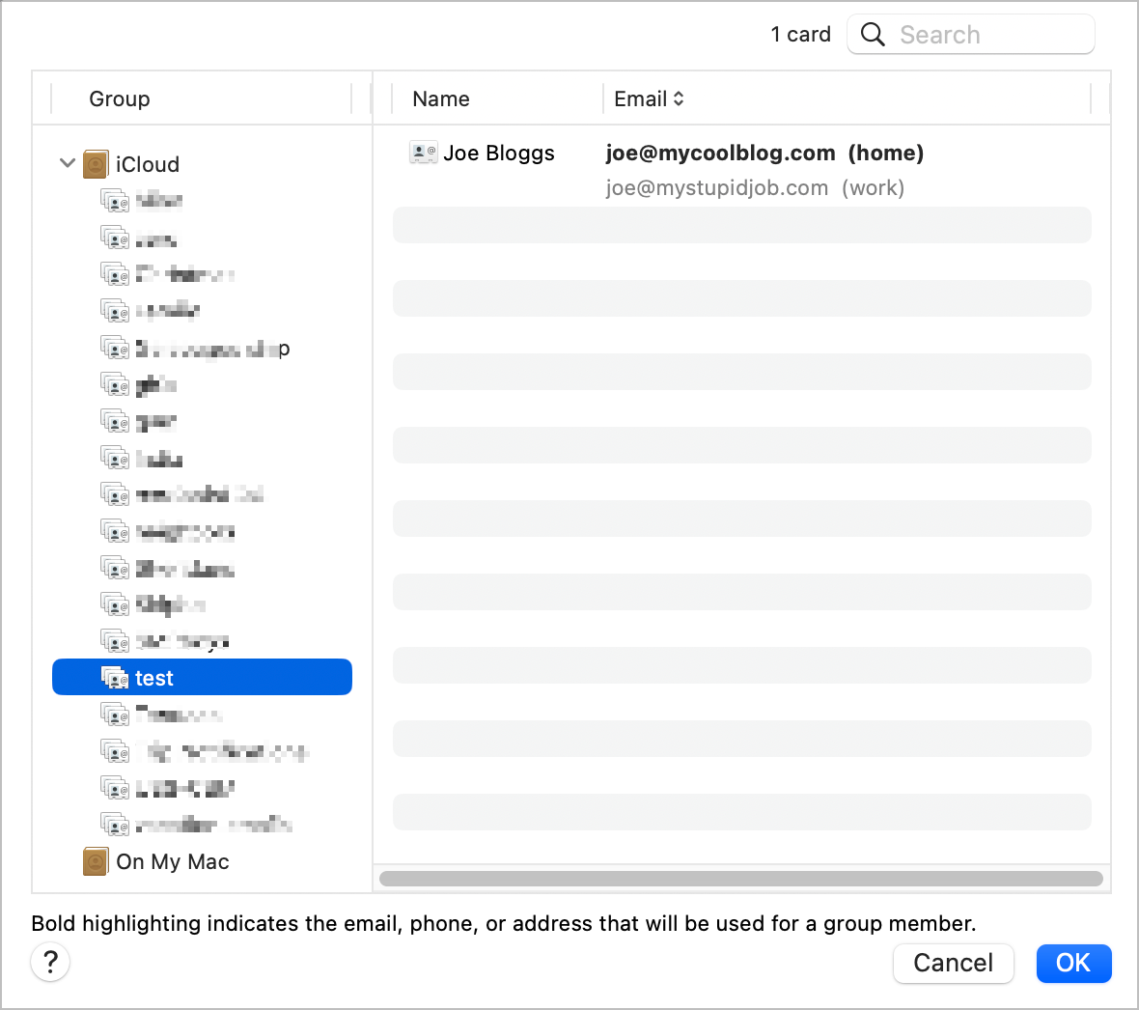The height and width of the screenshot is (1010, 1139).
Task: Click the On My Mac book icon
Action: coord(96,861)
